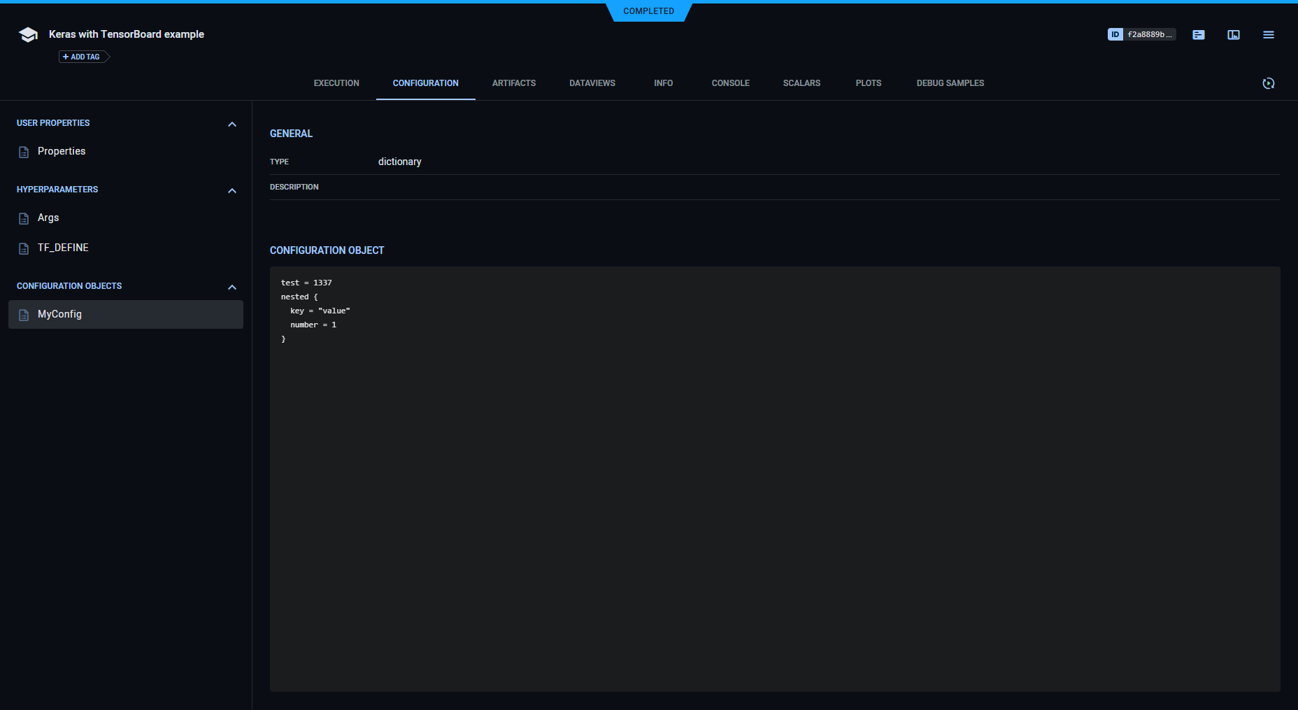Open the experiment description comment icon
Screen dimensions: 1298x710
pos(1198,34)
